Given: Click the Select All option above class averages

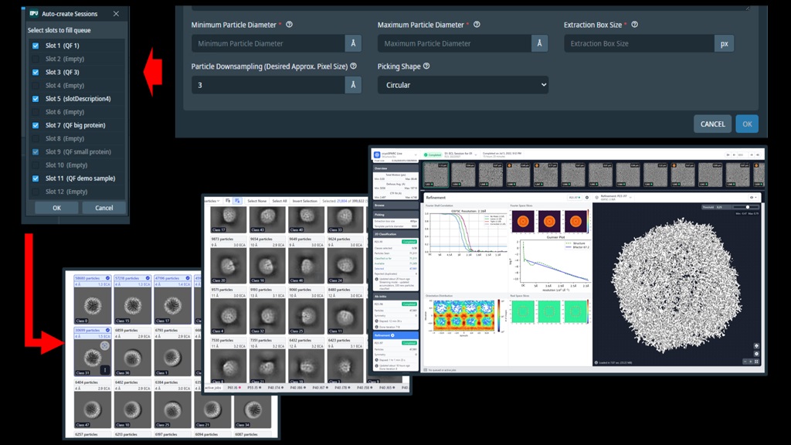Looking at the screenshot, I should (280, 201).
